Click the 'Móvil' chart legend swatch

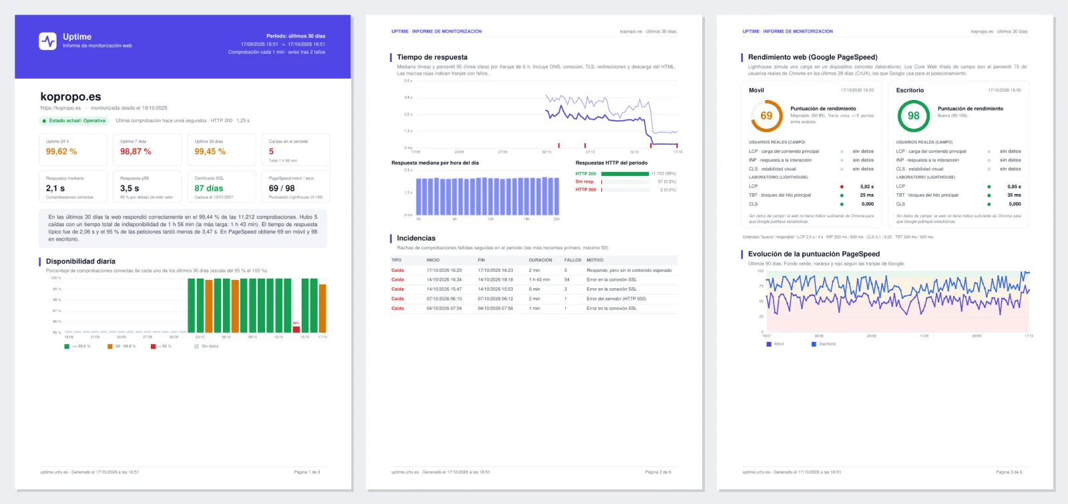coord(769,344)
